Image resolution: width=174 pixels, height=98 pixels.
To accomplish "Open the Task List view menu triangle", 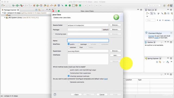I will pos(147,16).
